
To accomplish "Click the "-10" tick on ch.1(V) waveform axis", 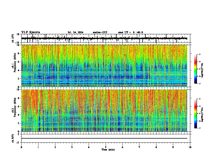I will coord(18,43).
